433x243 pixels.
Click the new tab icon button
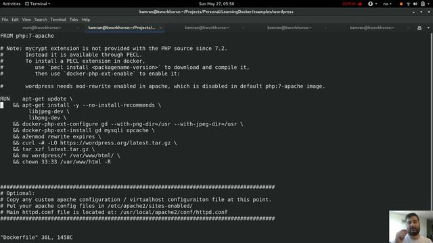[419, 28]
